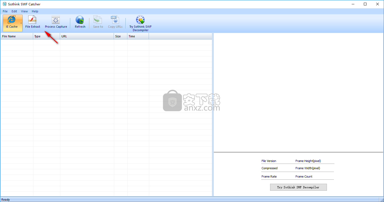Open the Help menu
This screenshot has height=202, width=384.
pyautogui.click(x=35, y=11)
